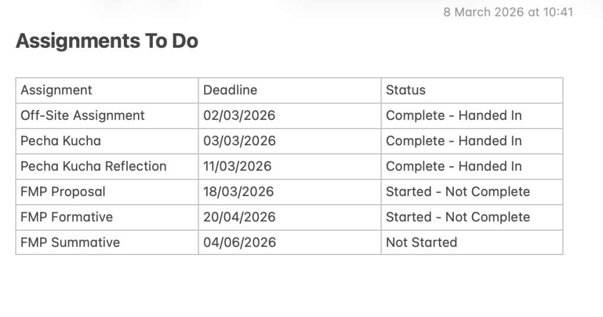The width and height of the screenshot is (603, 317).
Task: Select the "Status" header cell
Action: pos(405,90)
